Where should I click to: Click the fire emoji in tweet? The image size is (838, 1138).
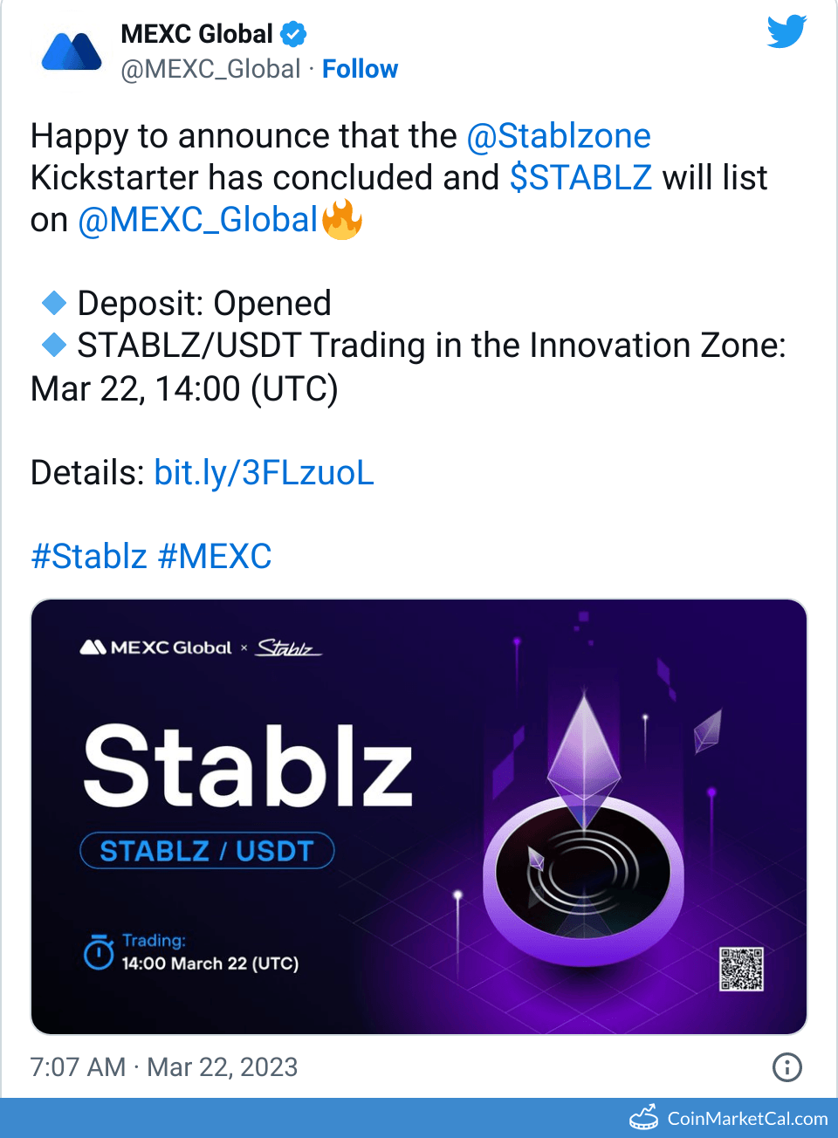click(x=342, y=220)
